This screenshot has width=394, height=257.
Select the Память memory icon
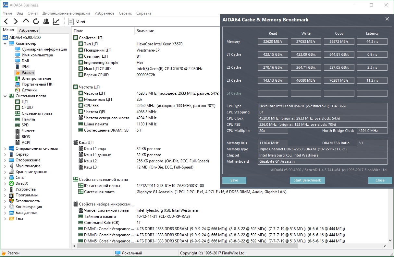(x=18, y=119)
